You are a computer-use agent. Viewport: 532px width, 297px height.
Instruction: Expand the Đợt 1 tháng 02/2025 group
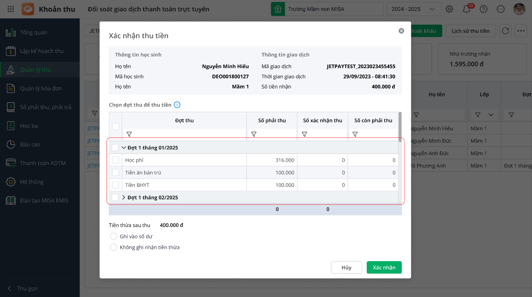tap(124, 198)
